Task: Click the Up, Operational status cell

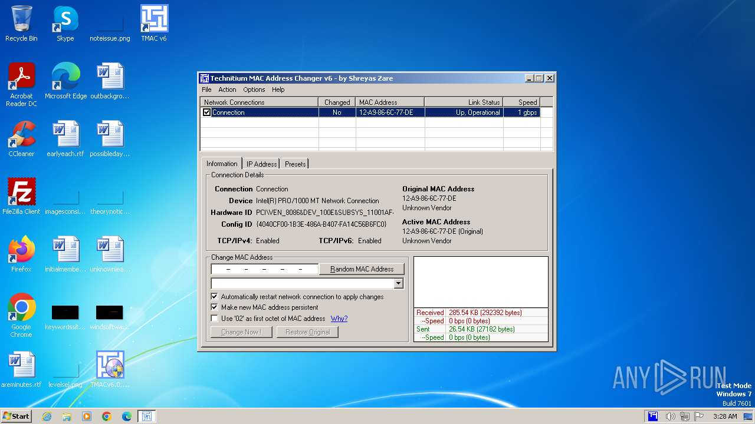Action: pos(464,112)
